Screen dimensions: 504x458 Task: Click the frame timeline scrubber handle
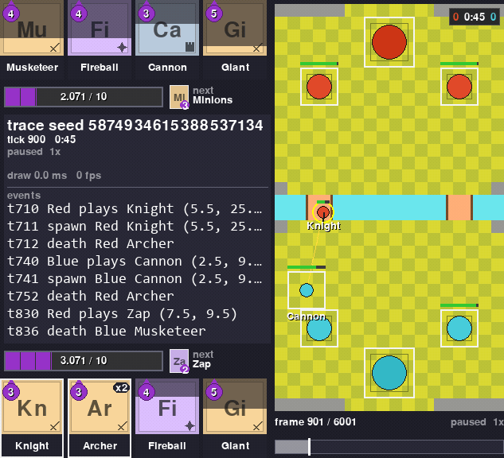point(309,447)
